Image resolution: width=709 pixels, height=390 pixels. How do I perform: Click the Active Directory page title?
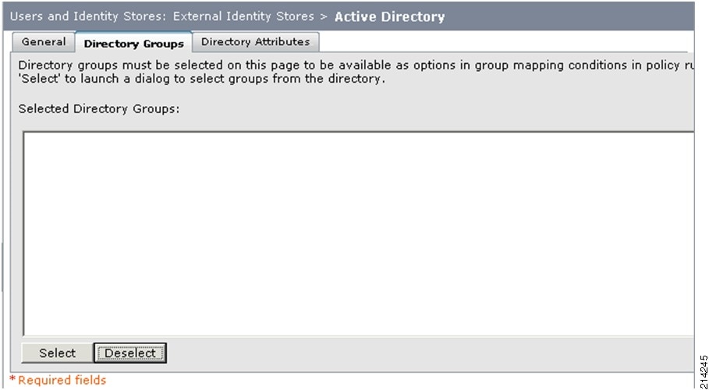click(389, 17)
